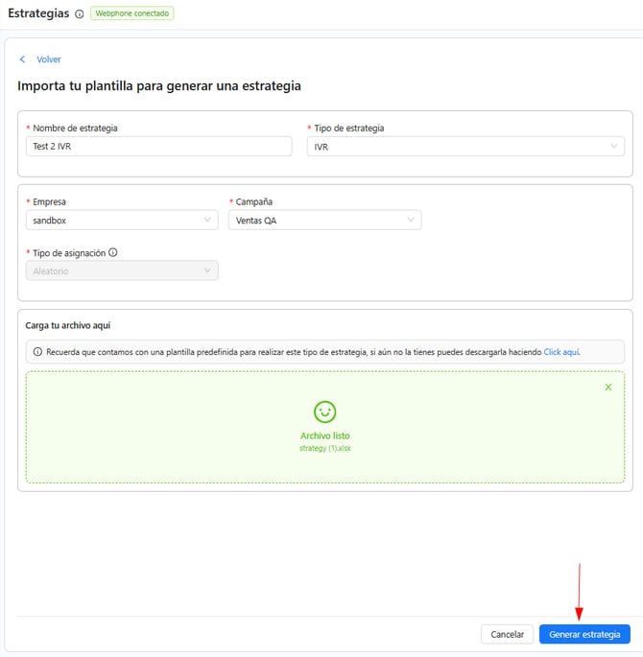Click the Webphone conectado status badge

(132, 14)
